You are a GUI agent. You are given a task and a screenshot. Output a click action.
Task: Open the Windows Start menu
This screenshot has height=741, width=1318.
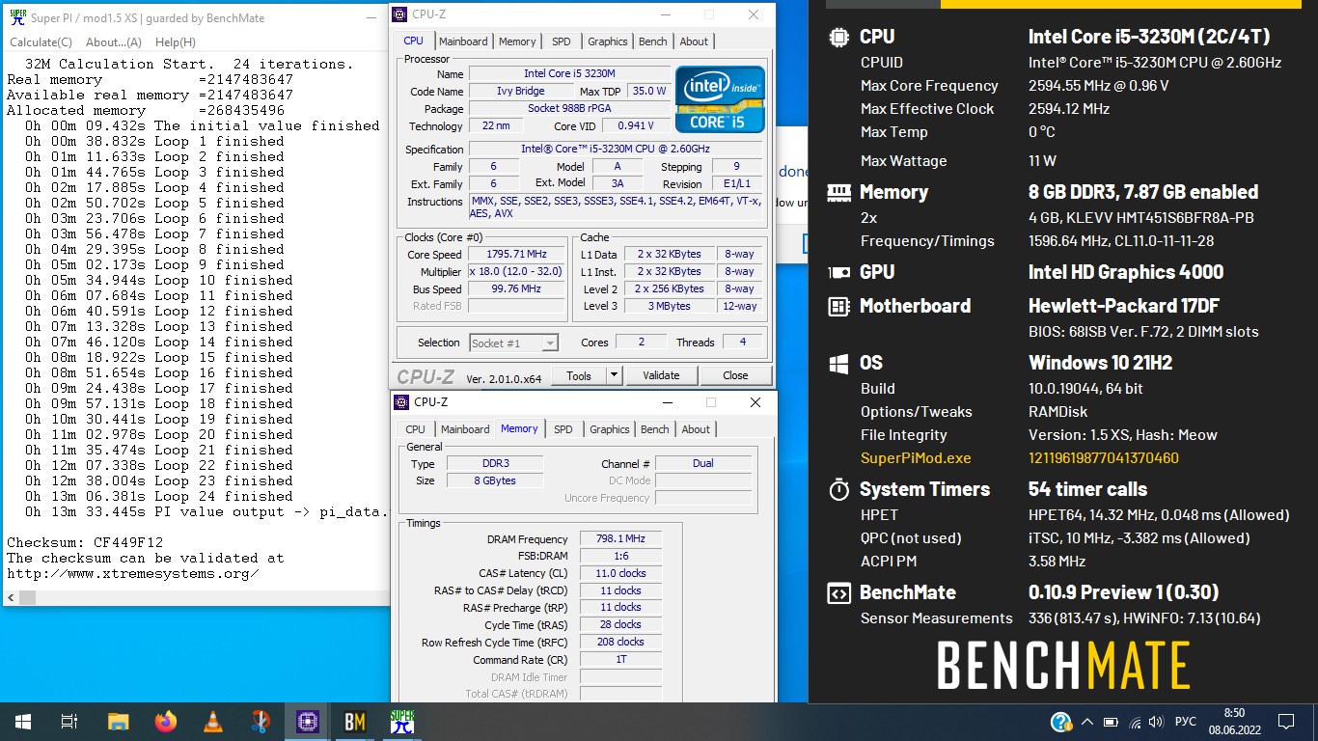pos(22,721)
